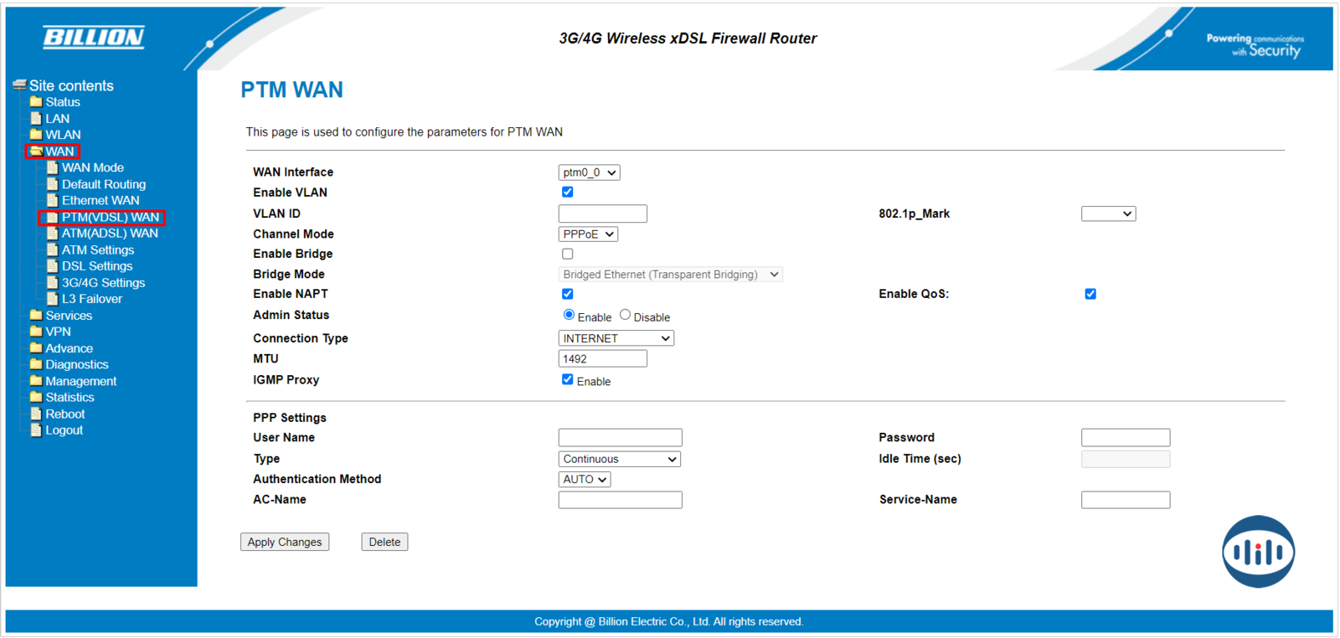Toggle the Enable QoS checkbox
The image size is (1340, 638).
pos(1090,294)
